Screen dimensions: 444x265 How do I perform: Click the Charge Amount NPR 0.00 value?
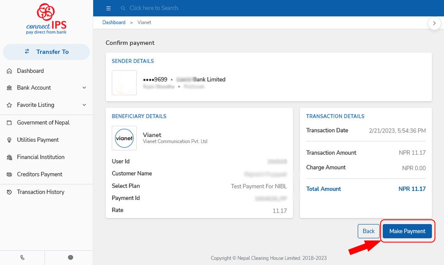(x=414, y=168)
